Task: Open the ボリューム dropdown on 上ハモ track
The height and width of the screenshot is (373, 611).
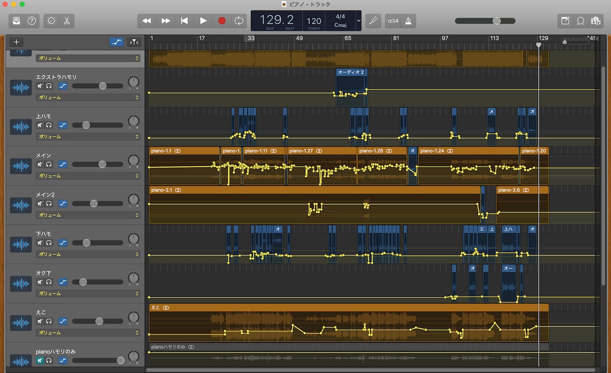Action: (88, 137)
